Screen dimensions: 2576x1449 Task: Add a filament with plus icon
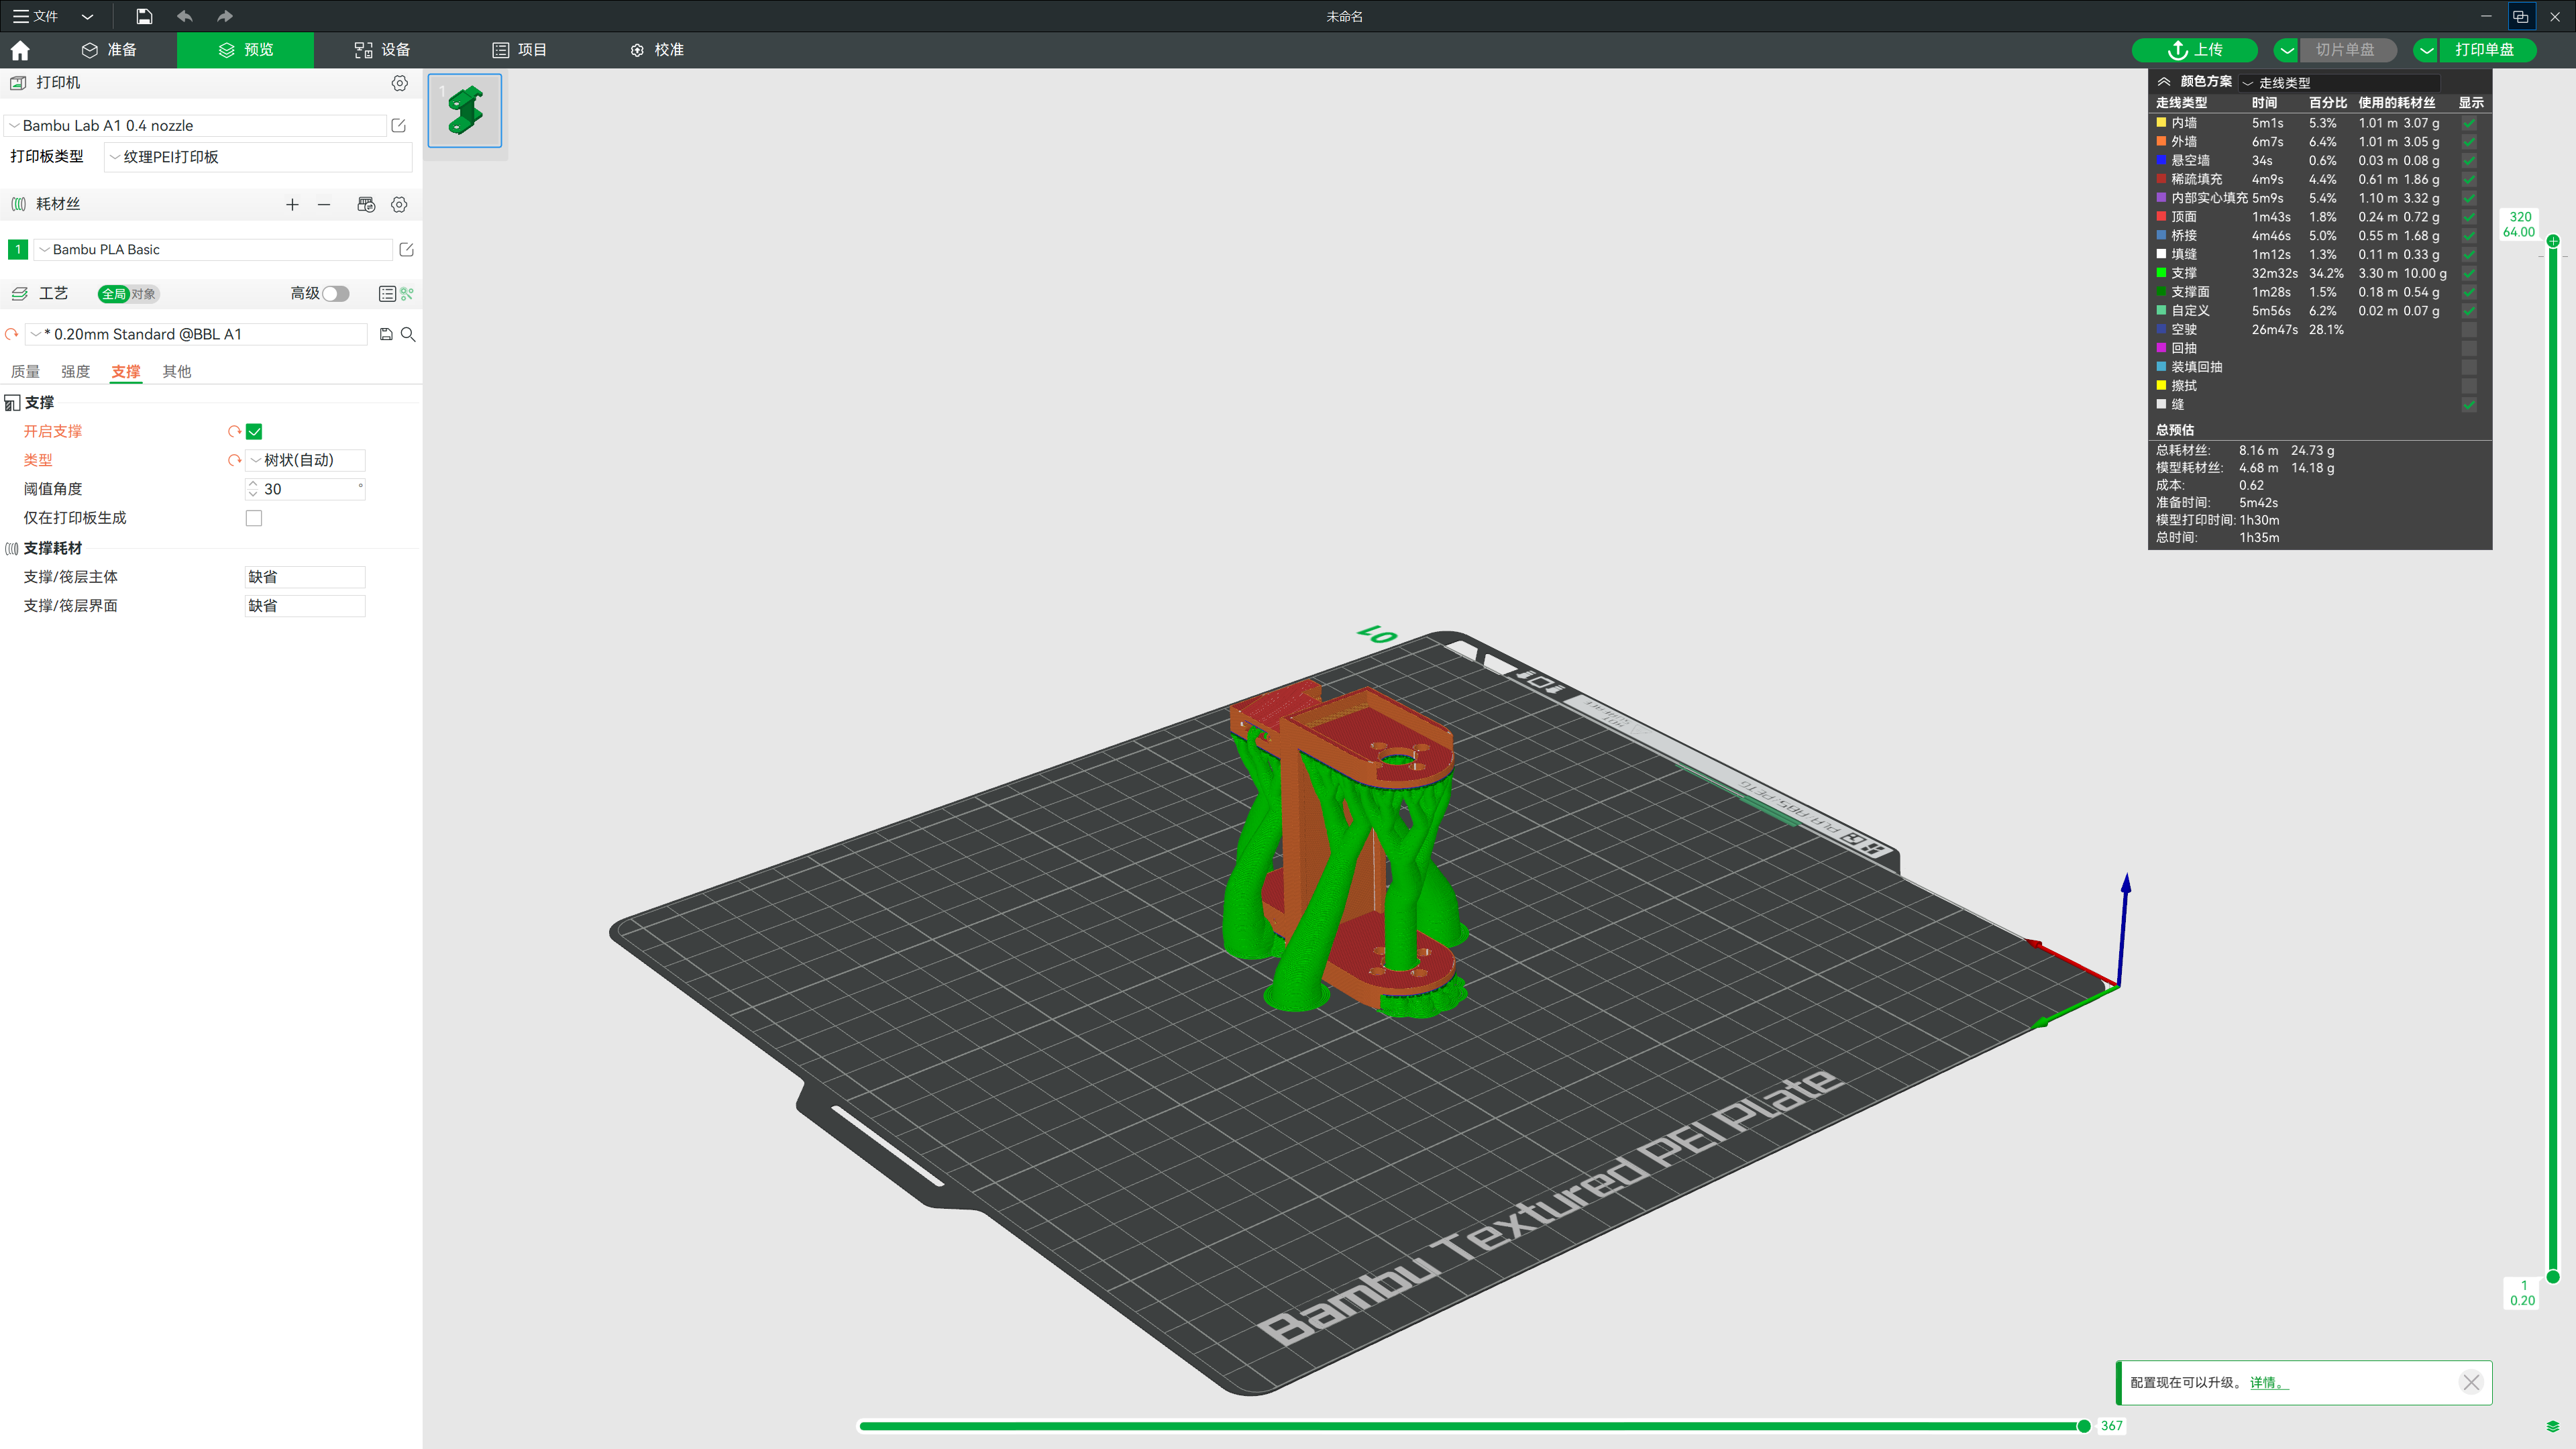click(x=292, y=204)
